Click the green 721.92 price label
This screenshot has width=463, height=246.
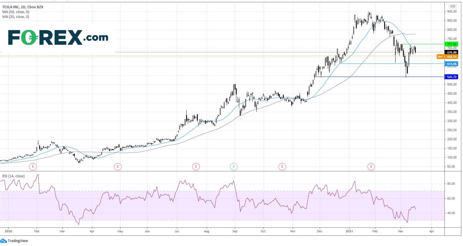click(x=451, y=44)
